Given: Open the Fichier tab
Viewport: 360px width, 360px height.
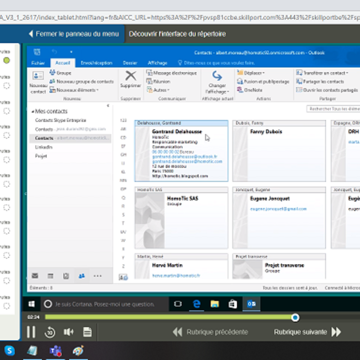Looking at the screenshot, I should (x=38, y=63).
